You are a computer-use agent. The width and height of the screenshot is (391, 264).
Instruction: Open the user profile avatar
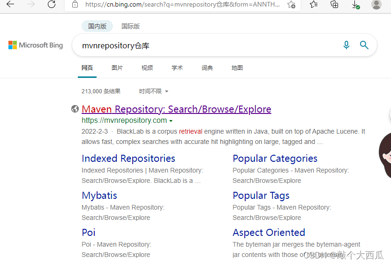[376, 4]
